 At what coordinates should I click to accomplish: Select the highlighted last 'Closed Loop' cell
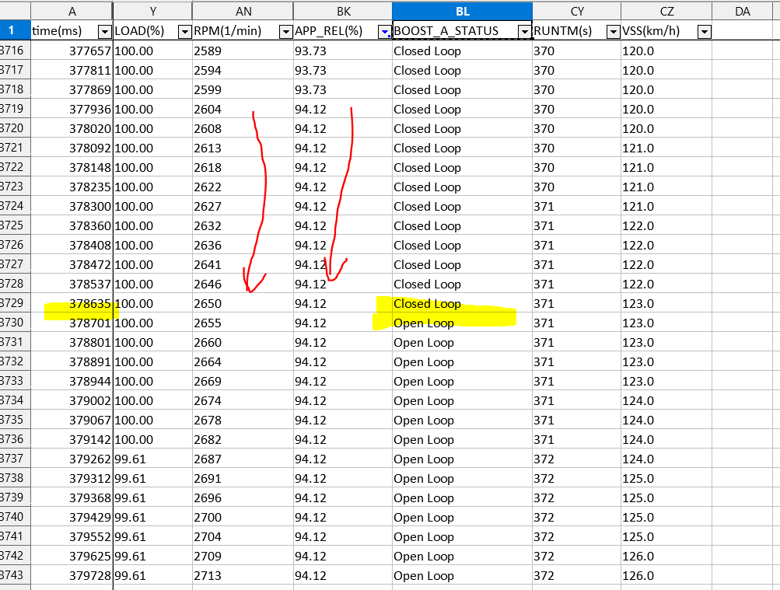[x=462, y=304]
